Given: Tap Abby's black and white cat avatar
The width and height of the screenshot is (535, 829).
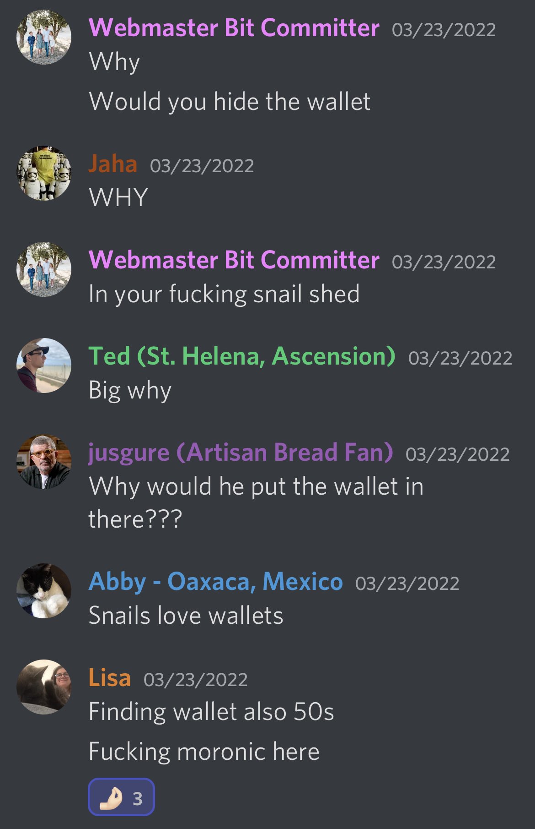Looking at the screenshot, I should click(44, 591).
